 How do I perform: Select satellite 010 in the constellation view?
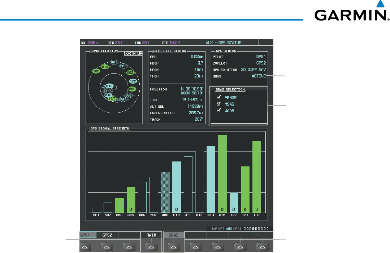(x=108, y=95)
